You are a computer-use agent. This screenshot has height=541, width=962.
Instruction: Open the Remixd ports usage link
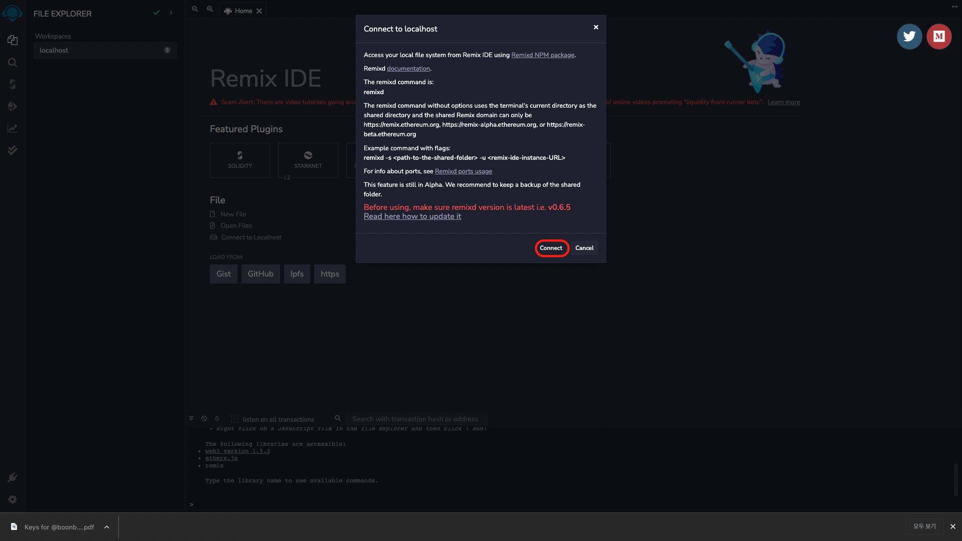[x=463, y=171]
